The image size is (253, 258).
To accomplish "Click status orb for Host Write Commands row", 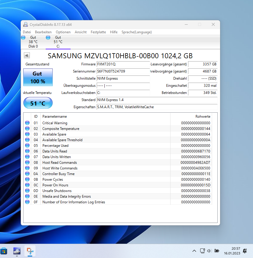I will (x=27, y=168).
